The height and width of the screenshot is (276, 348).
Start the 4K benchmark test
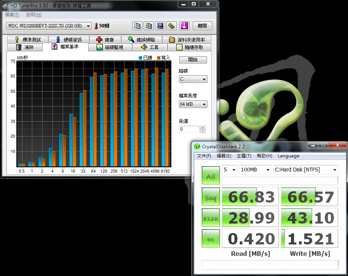coord(211,238)
